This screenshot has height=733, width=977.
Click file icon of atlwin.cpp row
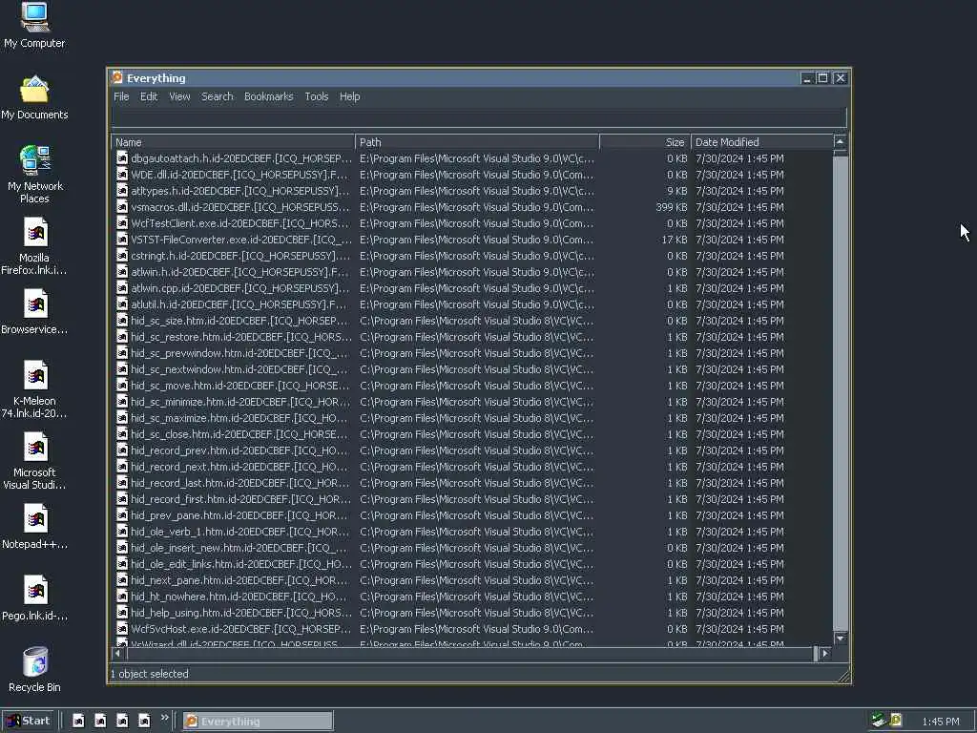pos(122,288)
